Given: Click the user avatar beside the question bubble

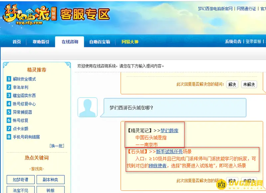Looking at the screenshot, I should (87, 107).
